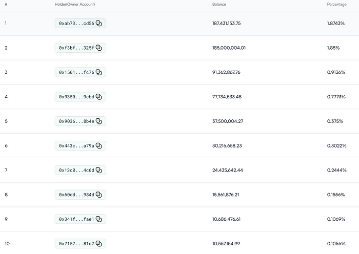Viewport: 359px width, 254px height.
Task: Copy holder address 0x9036...8b4e
Action: coord(99,121)
